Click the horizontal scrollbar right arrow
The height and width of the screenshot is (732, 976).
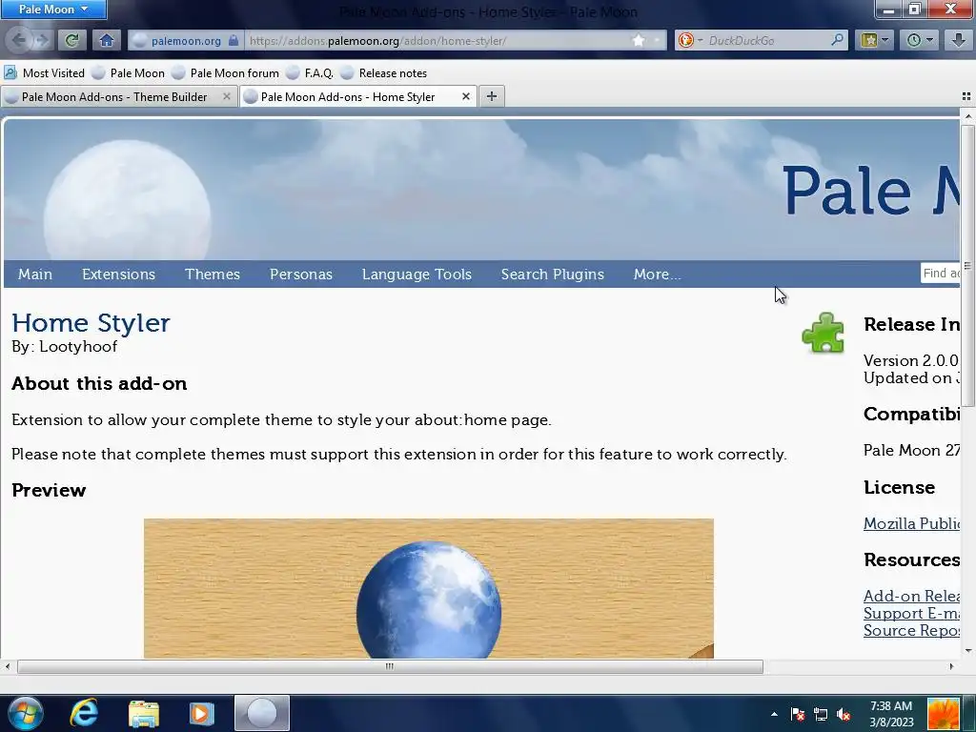(x=951, y=666)
